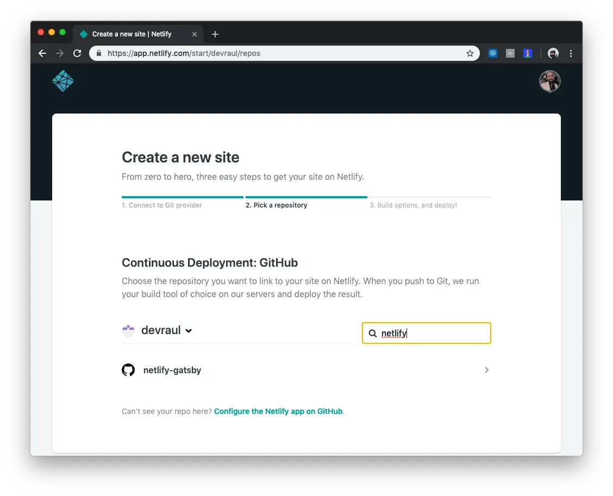The width and height of the screenshot is (613, 496).
Task: Select the Create a new site | Netlify tab
Action: pos(137,34)
